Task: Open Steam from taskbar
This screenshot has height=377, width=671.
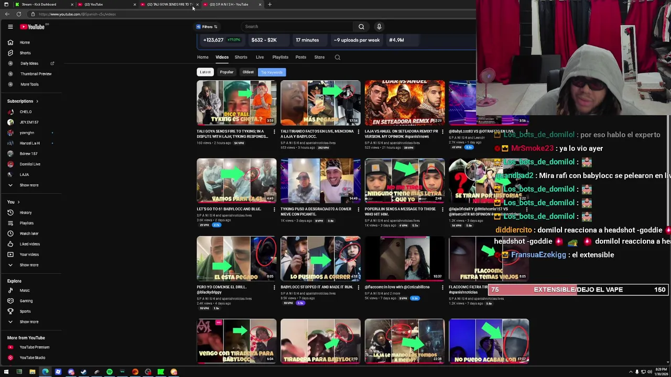Action: (x=84, y=372)
